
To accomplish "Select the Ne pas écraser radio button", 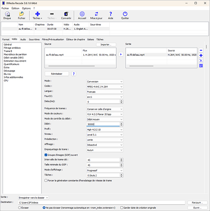I will 44,208.
